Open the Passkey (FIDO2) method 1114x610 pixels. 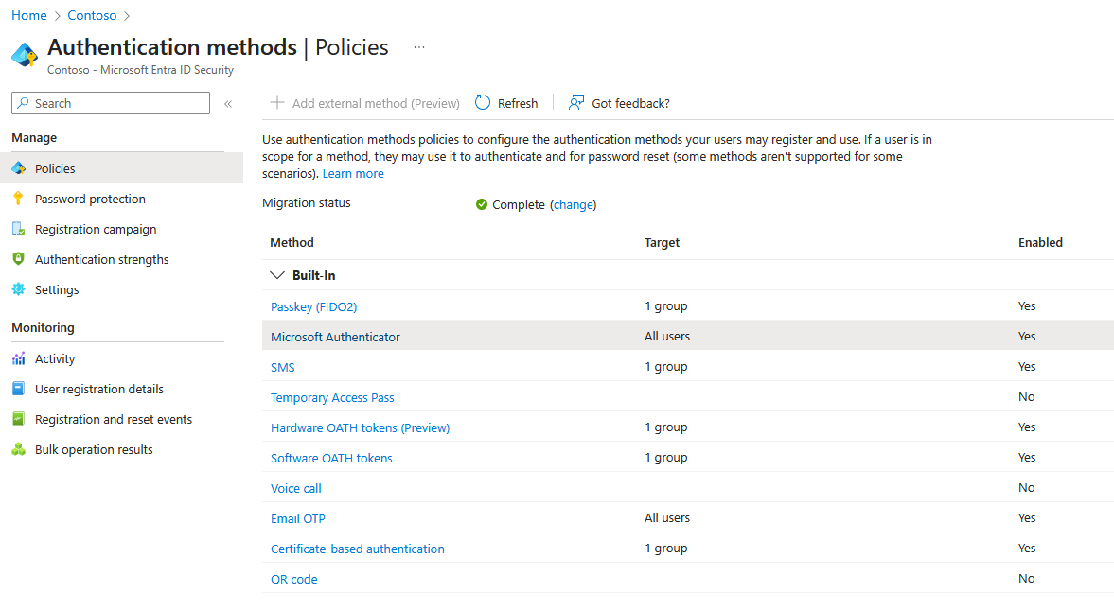pos(313,306)
